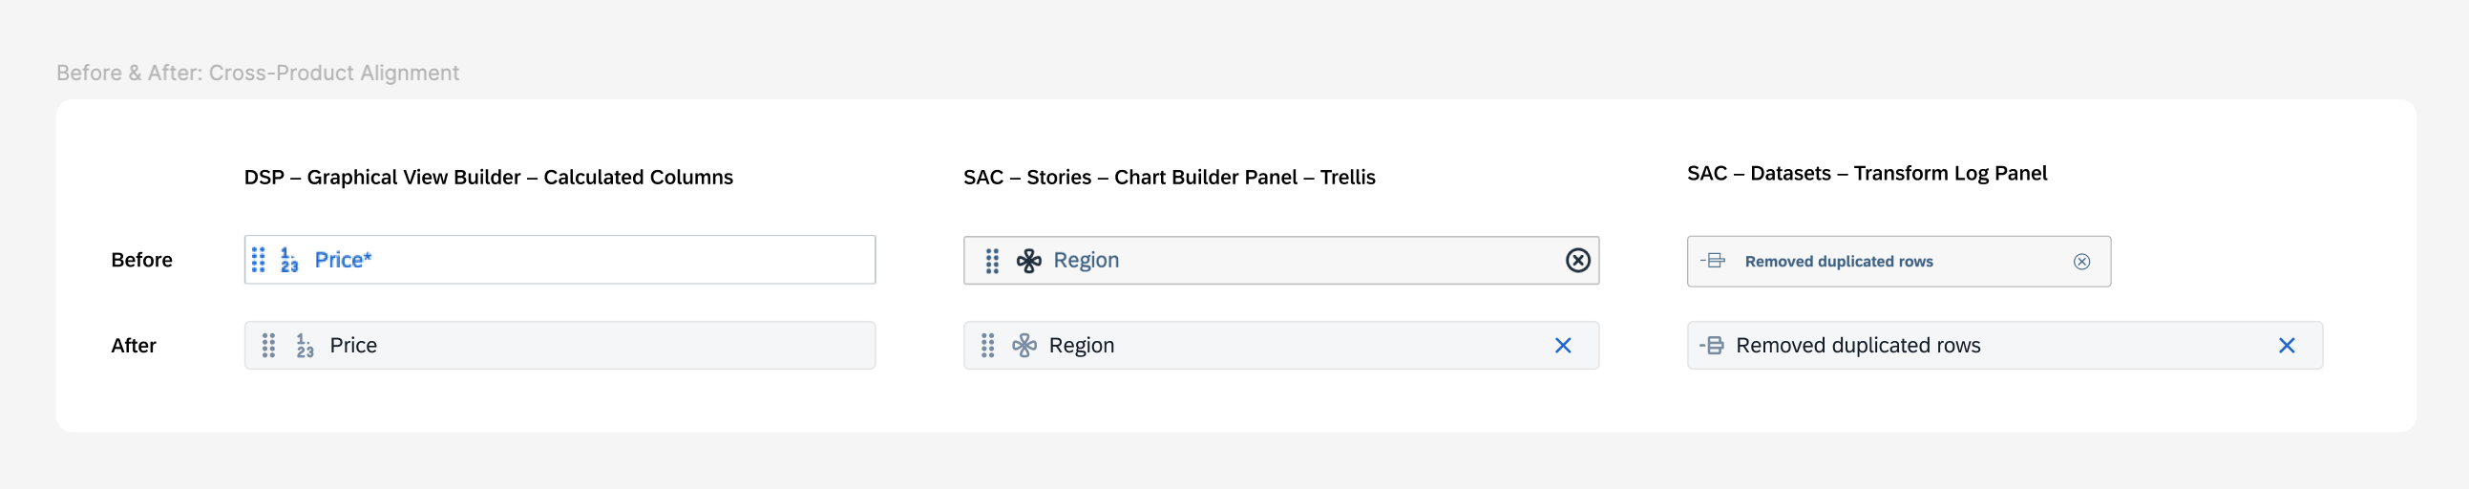The width and height of the screenshot is (2469, 489).
Task: Click transform icon in After Removed duplicated rows
Action: pyautogui.click(x=1712, y=345)
